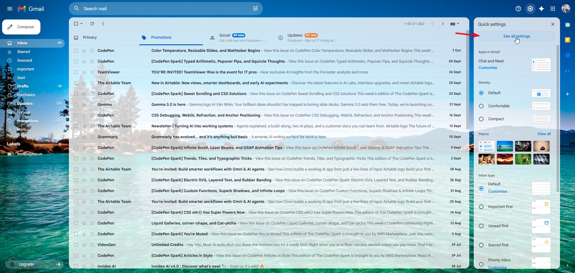This screenshot has height=273, width=575.
Task: Open Google Calendar in side panel
Action: click(567, 25)
